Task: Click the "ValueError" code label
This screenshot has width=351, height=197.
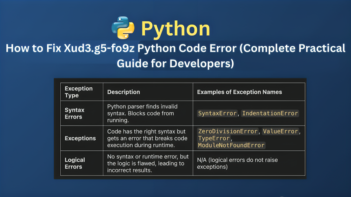Action: [280, 131]
